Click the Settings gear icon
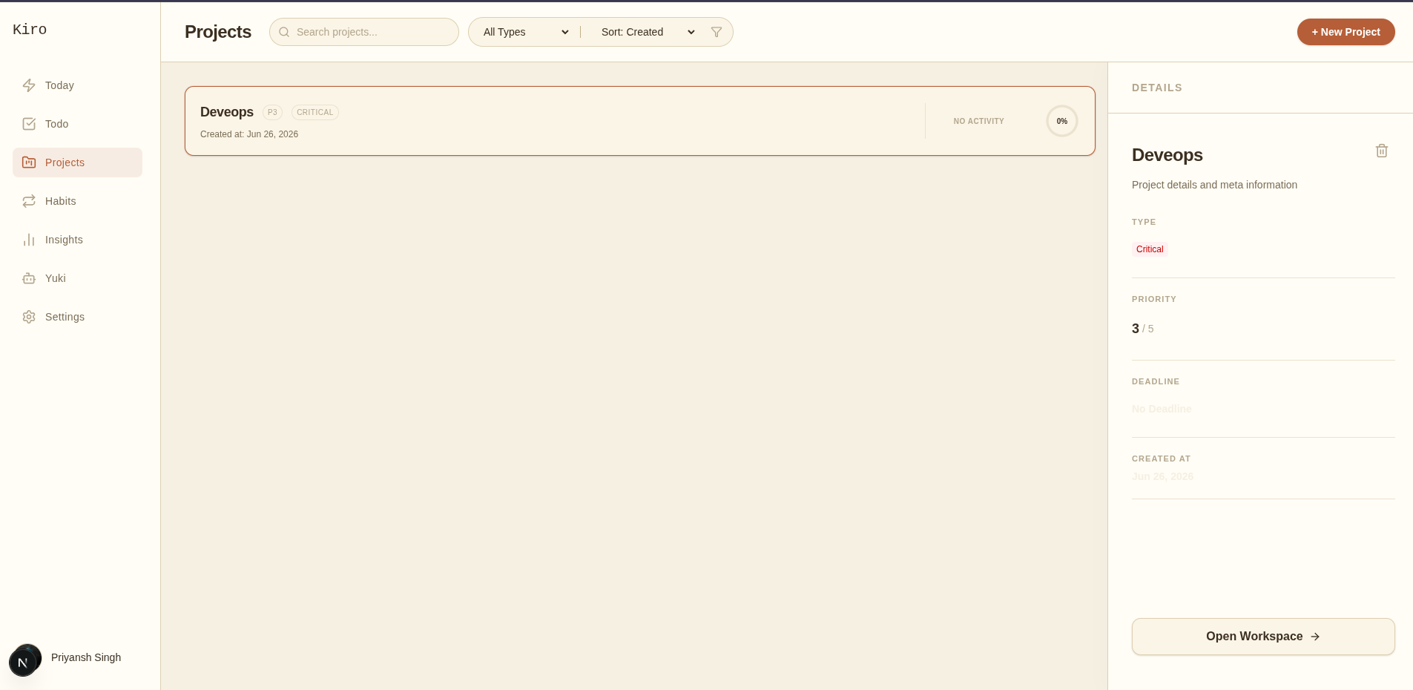The height and width of the screenshot is (690, 1413). coord(29,317)
